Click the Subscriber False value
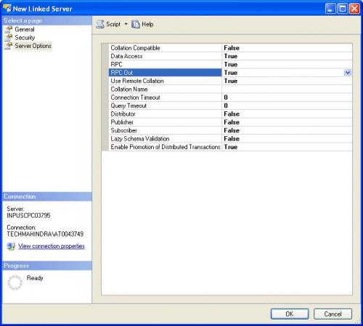363x326 pixels. tap(232, 130)
